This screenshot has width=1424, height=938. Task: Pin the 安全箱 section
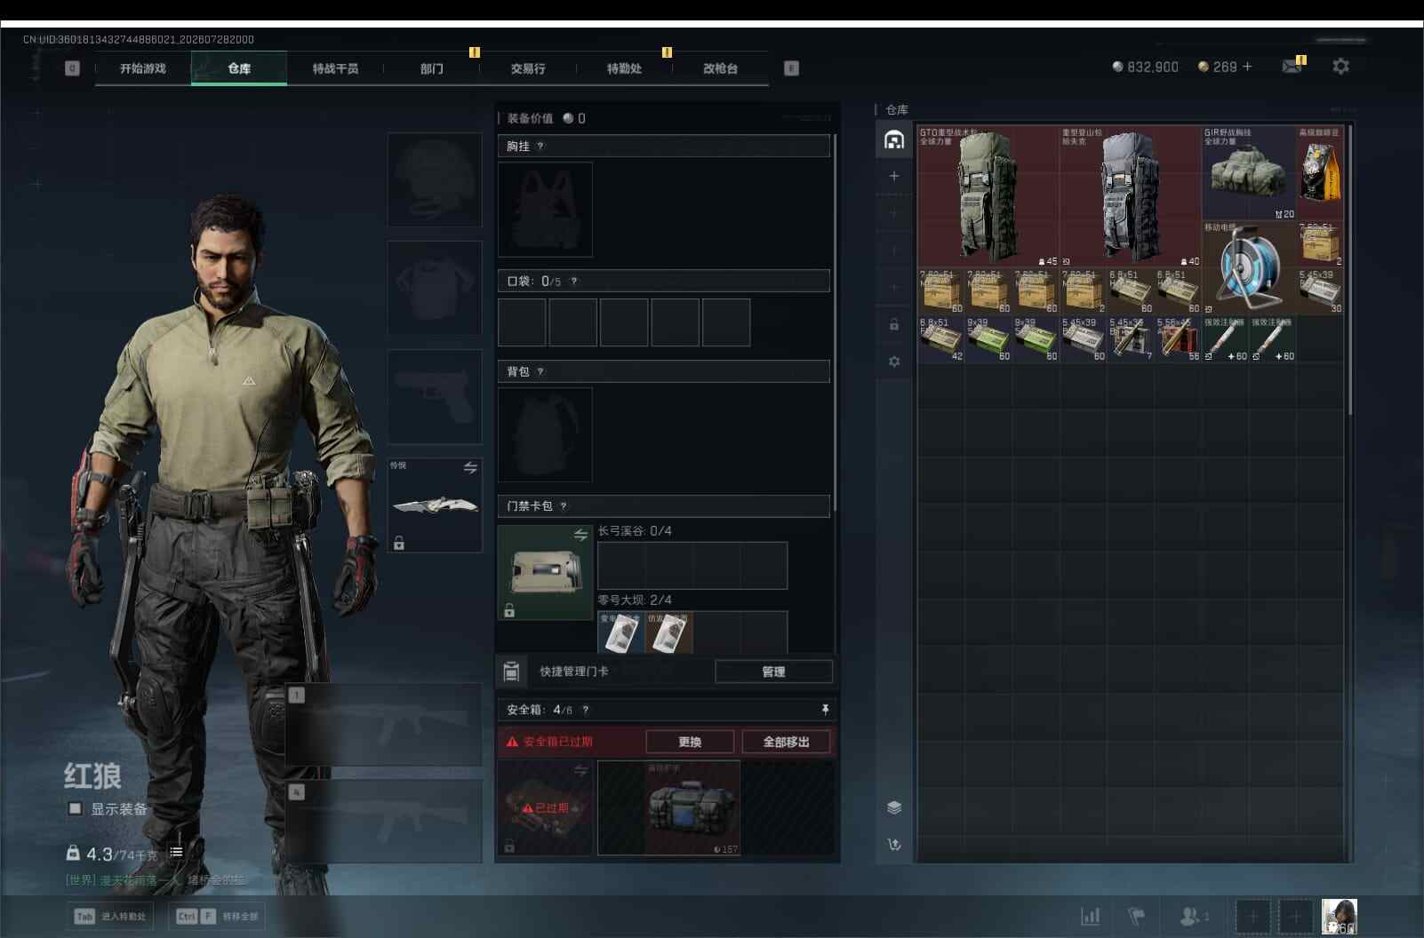[x=825, y=709]
